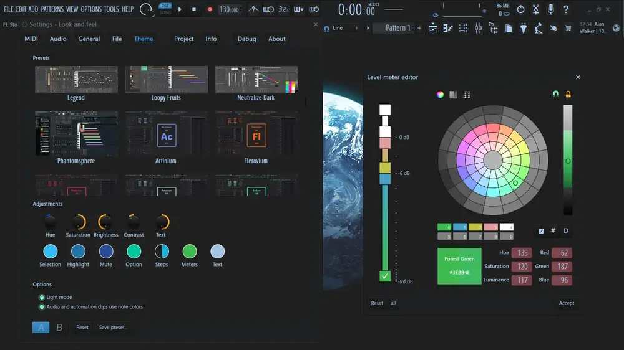Click the stop playback button
The height and width of the screenshot is (350, 624).
coord(194,9)
